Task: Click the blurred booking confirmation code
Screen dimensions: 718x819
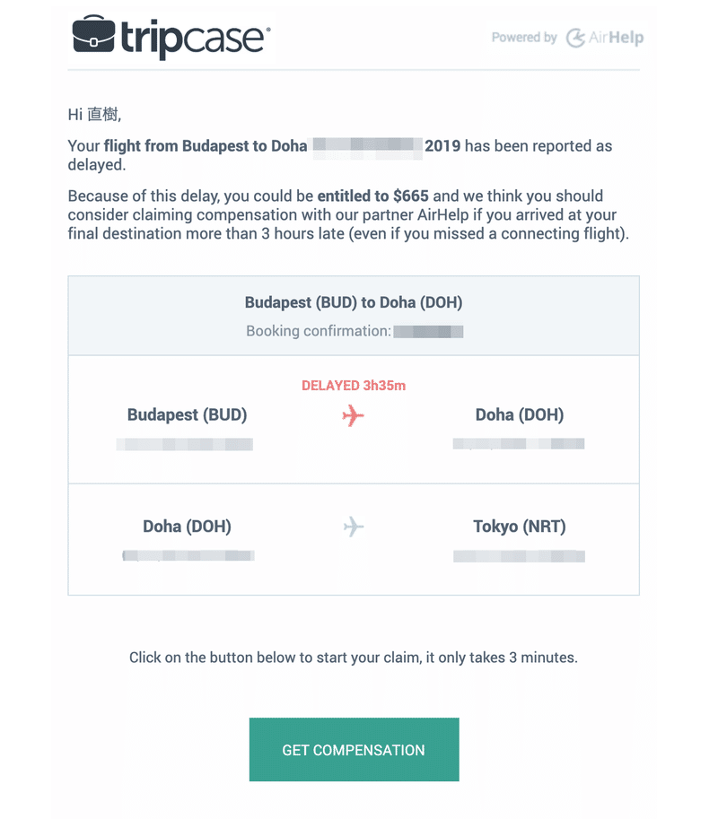Action: [x=428, y=332]
